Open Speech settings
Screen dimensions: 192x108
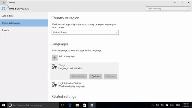24,30
